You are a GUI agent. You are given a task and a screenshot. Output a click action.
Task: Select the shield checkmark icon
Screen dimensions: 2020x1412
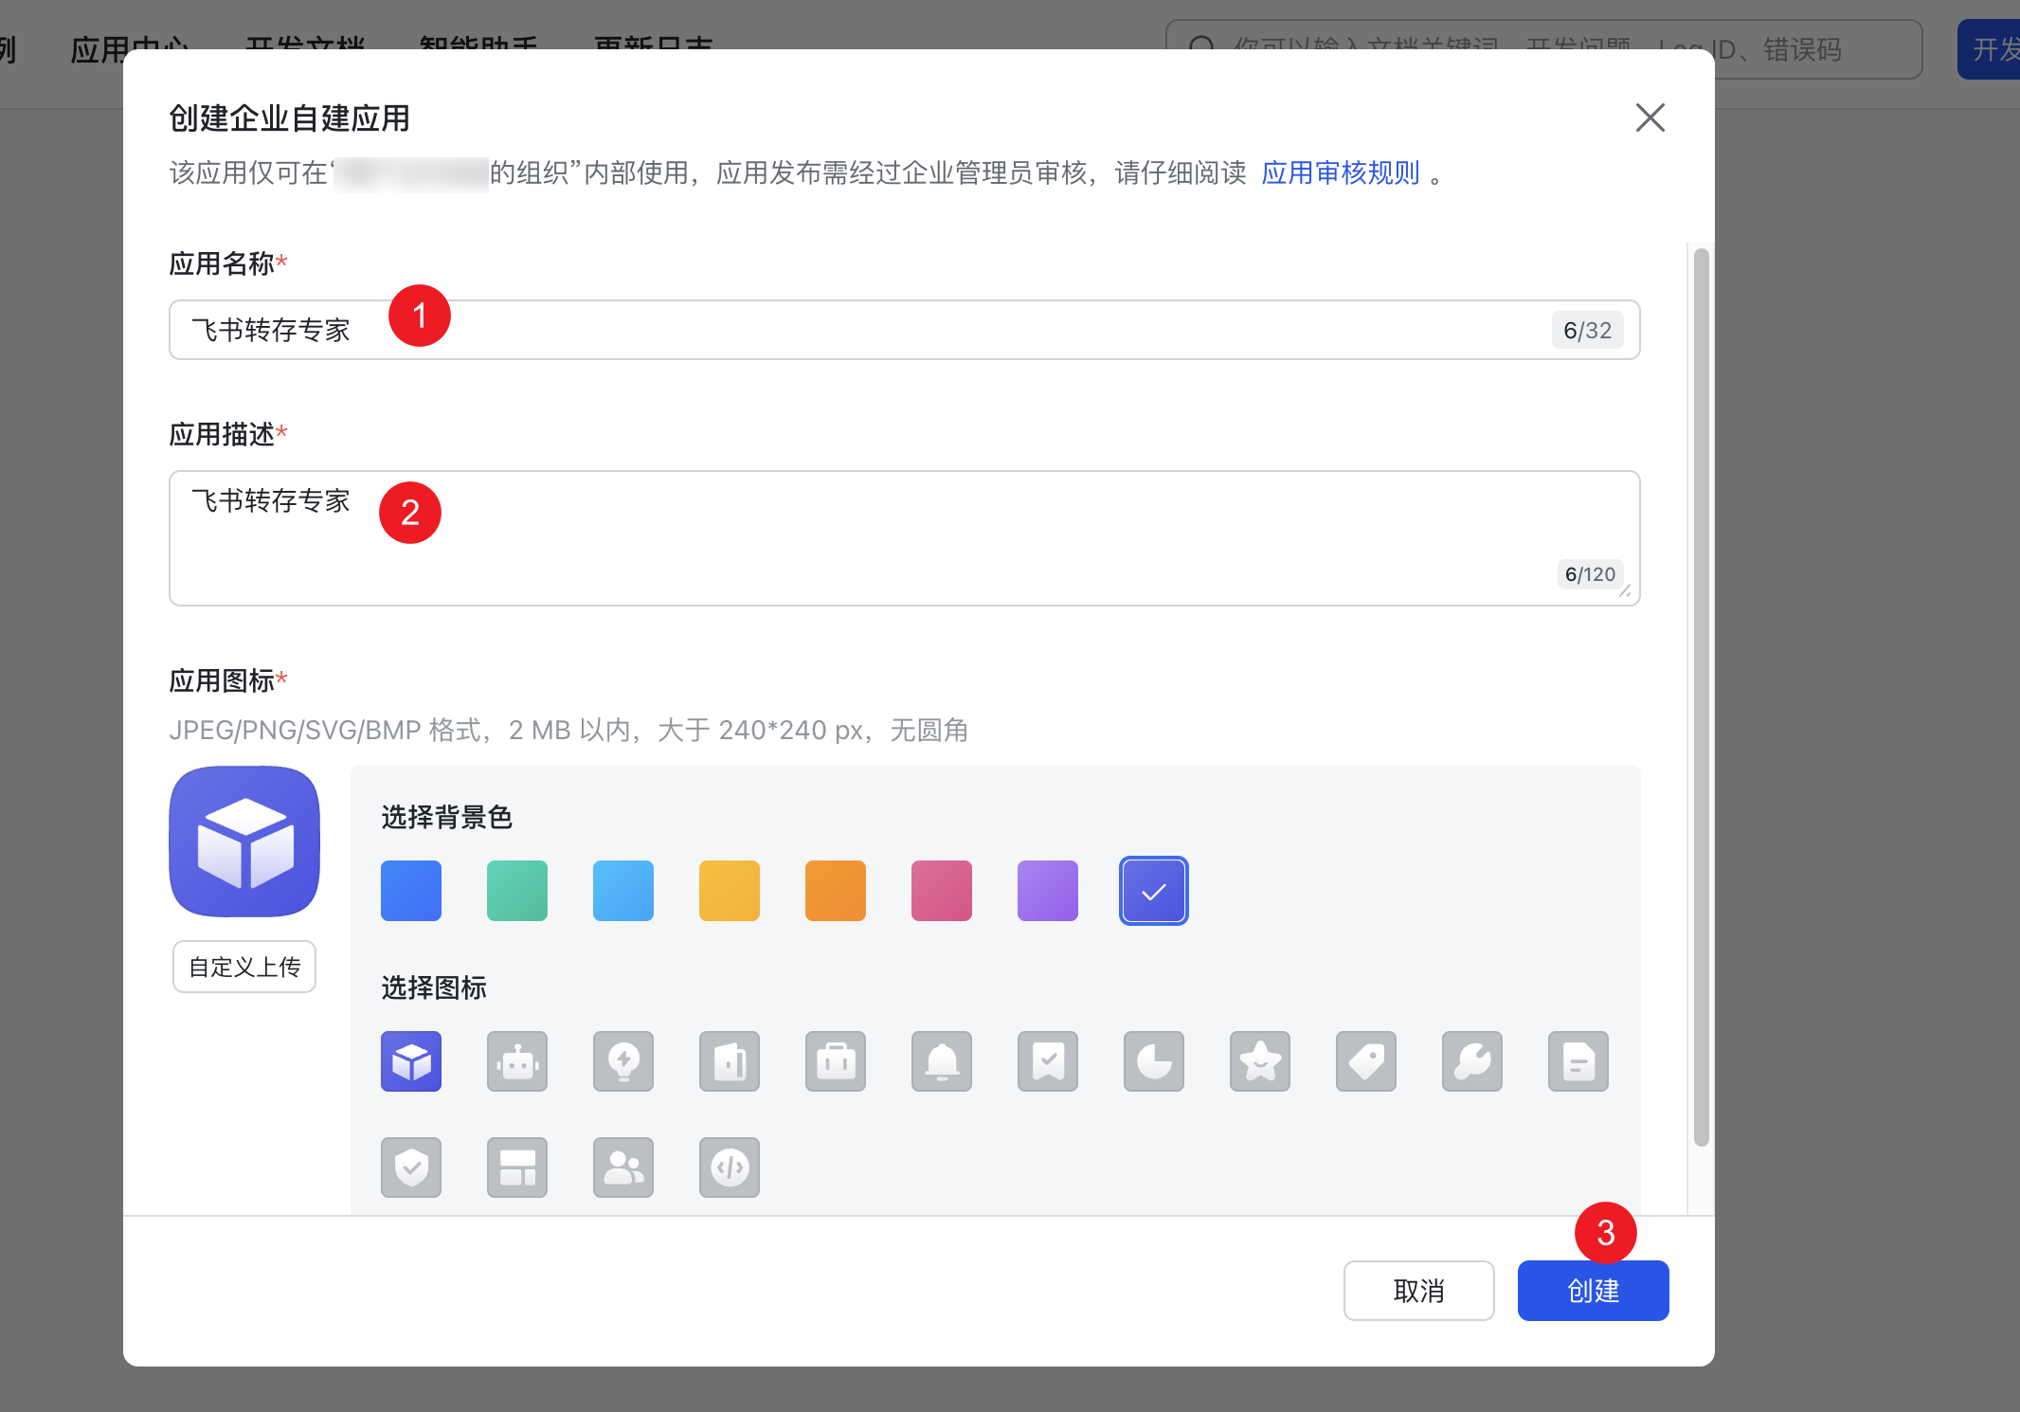pyautogui.click(x=411, y=1168)
